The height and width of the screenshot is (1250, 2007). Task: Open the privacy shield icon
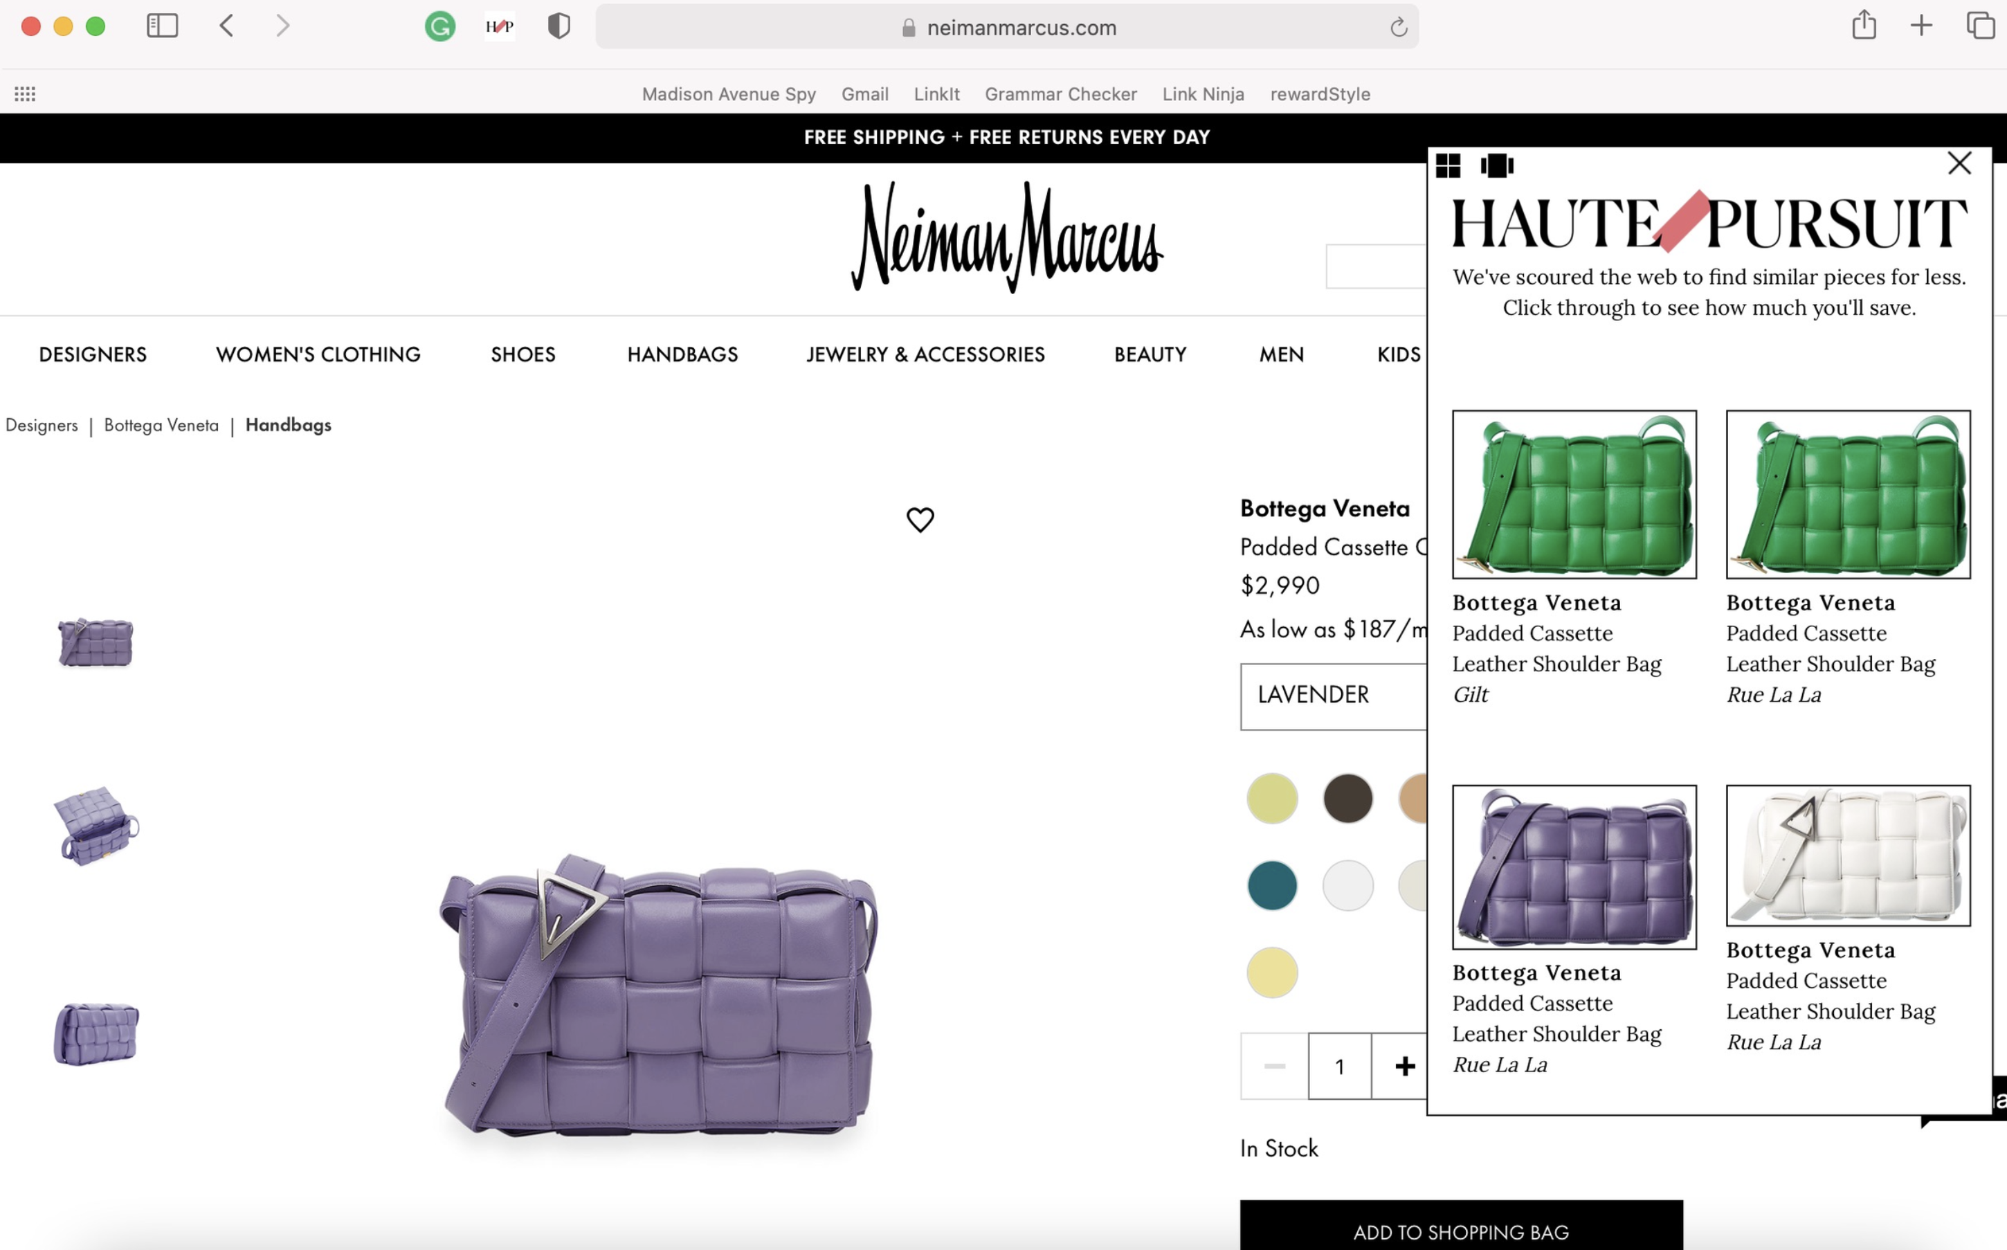pyautogui.click(x=558, y=26)
